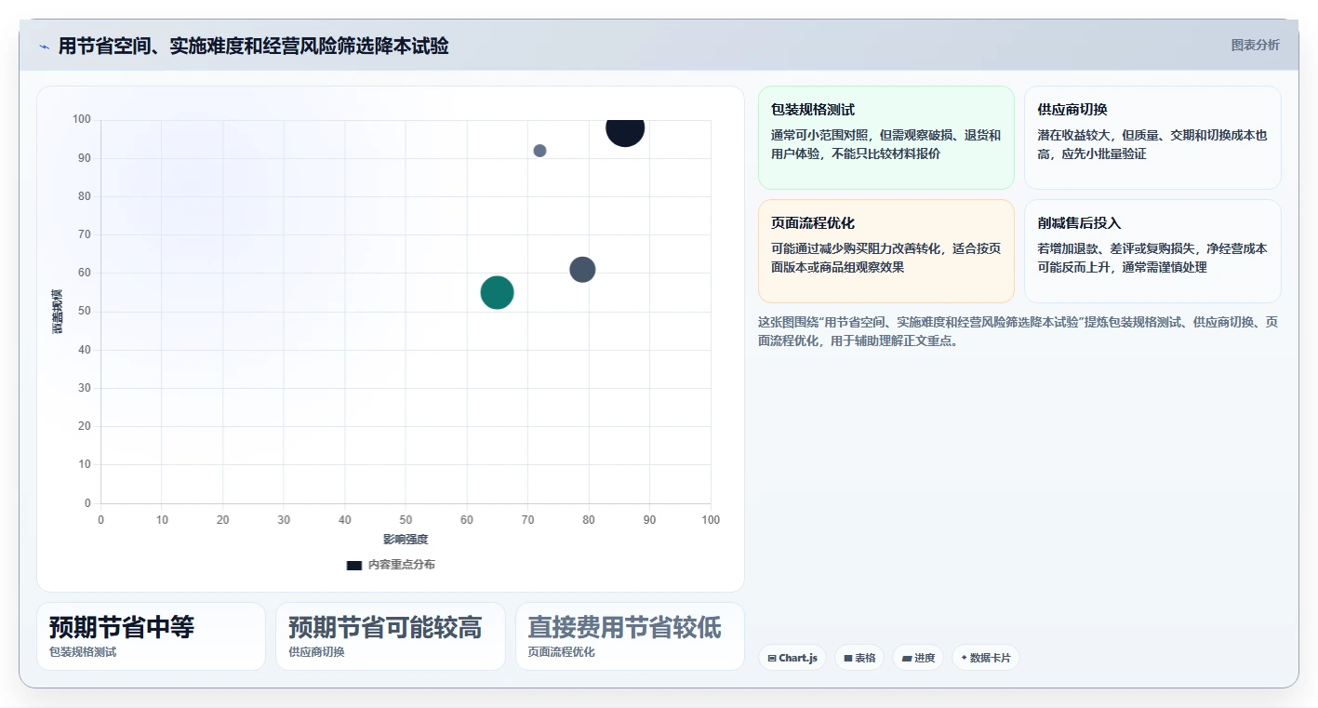
Task: Click the sparkle icon in 数据卡片 tag
Action: [x=964, y=658]
